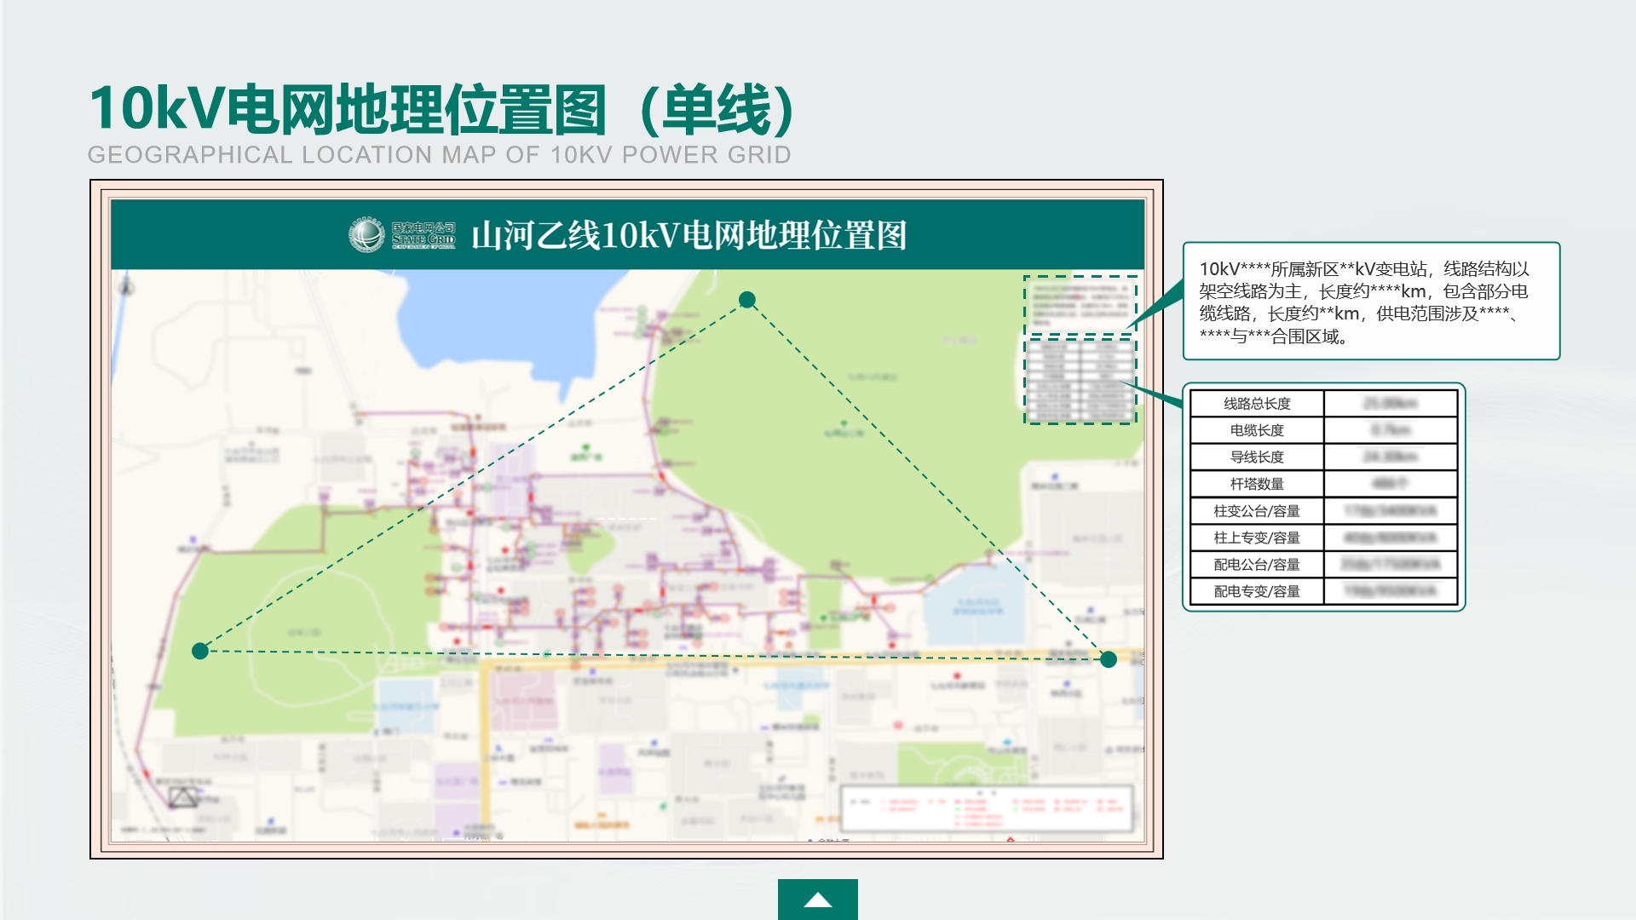The height and width of the screenshot is (920, 1636).
Task: Click the green up-arrow navigation button
Action: pos(817,900)
